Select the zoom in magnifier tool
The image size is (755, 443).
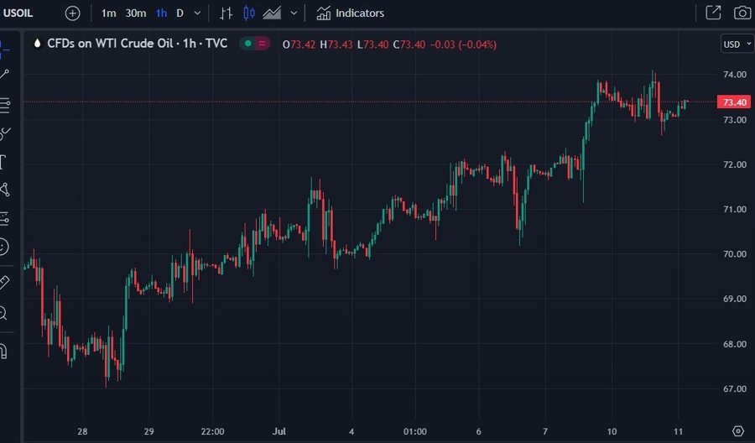coord(4,314)
